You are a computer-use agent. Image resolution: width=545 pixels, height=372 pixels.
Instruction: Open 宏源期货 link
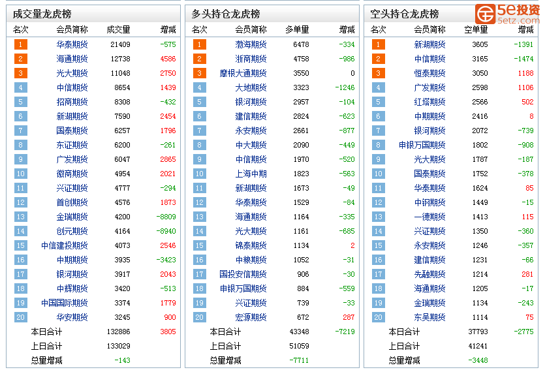251,317
